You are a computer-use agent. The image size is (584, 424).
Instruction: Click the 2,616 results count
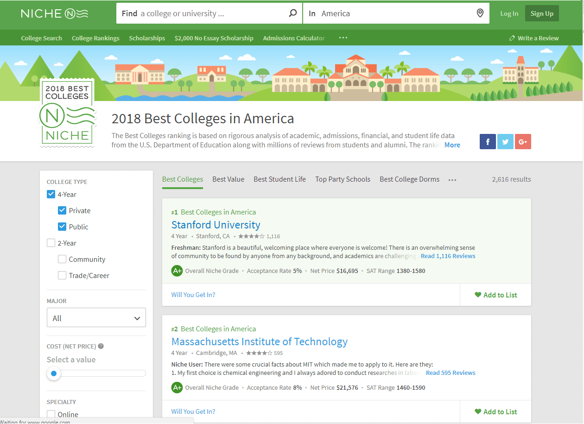(512, 179)
